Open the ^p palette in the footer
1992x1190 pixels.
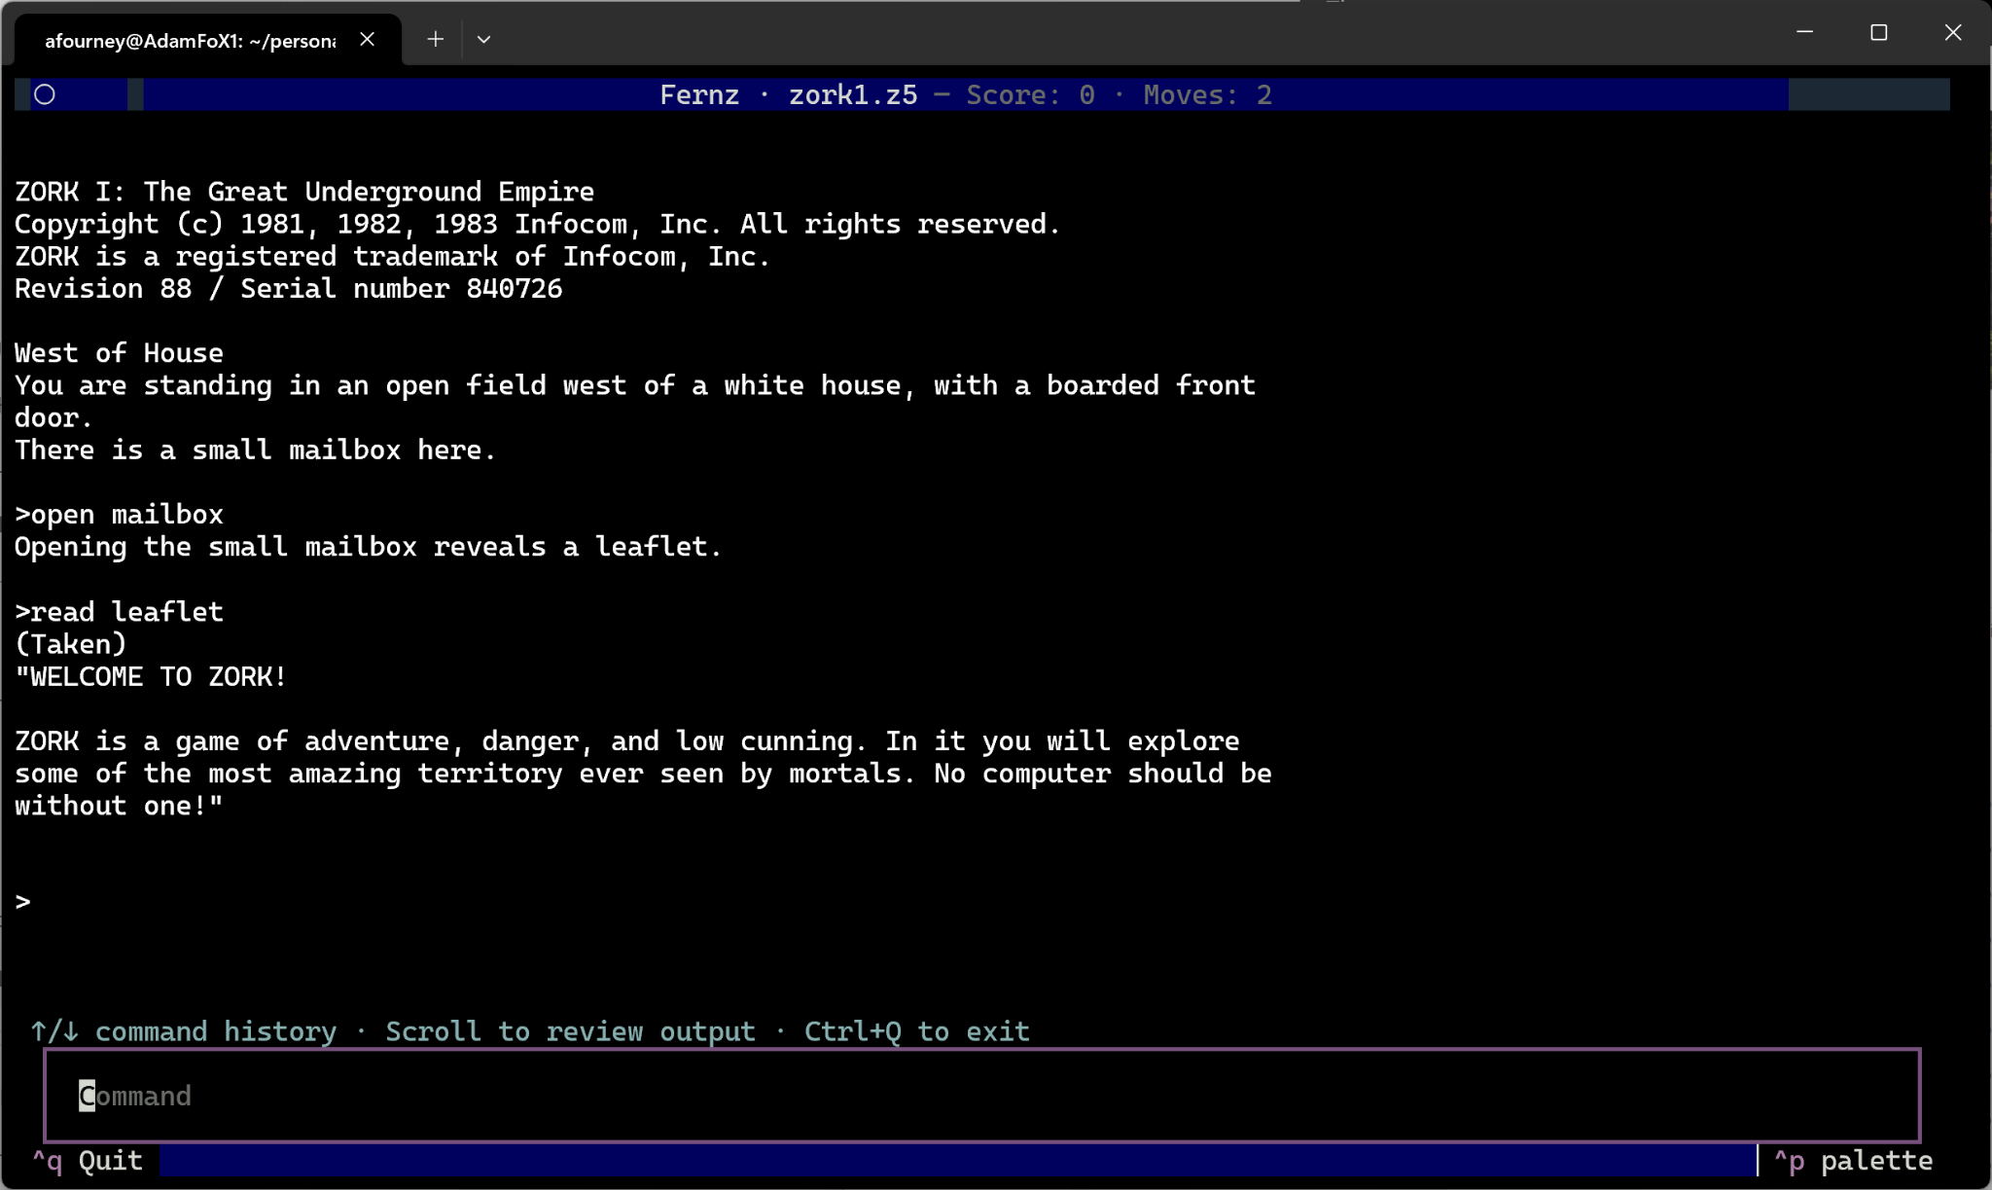(x=1853, y=1161)
